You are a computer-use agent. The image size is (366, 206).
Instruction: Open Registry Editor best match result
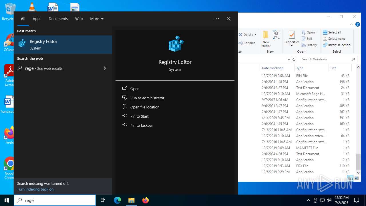click(x=63, y=45)
